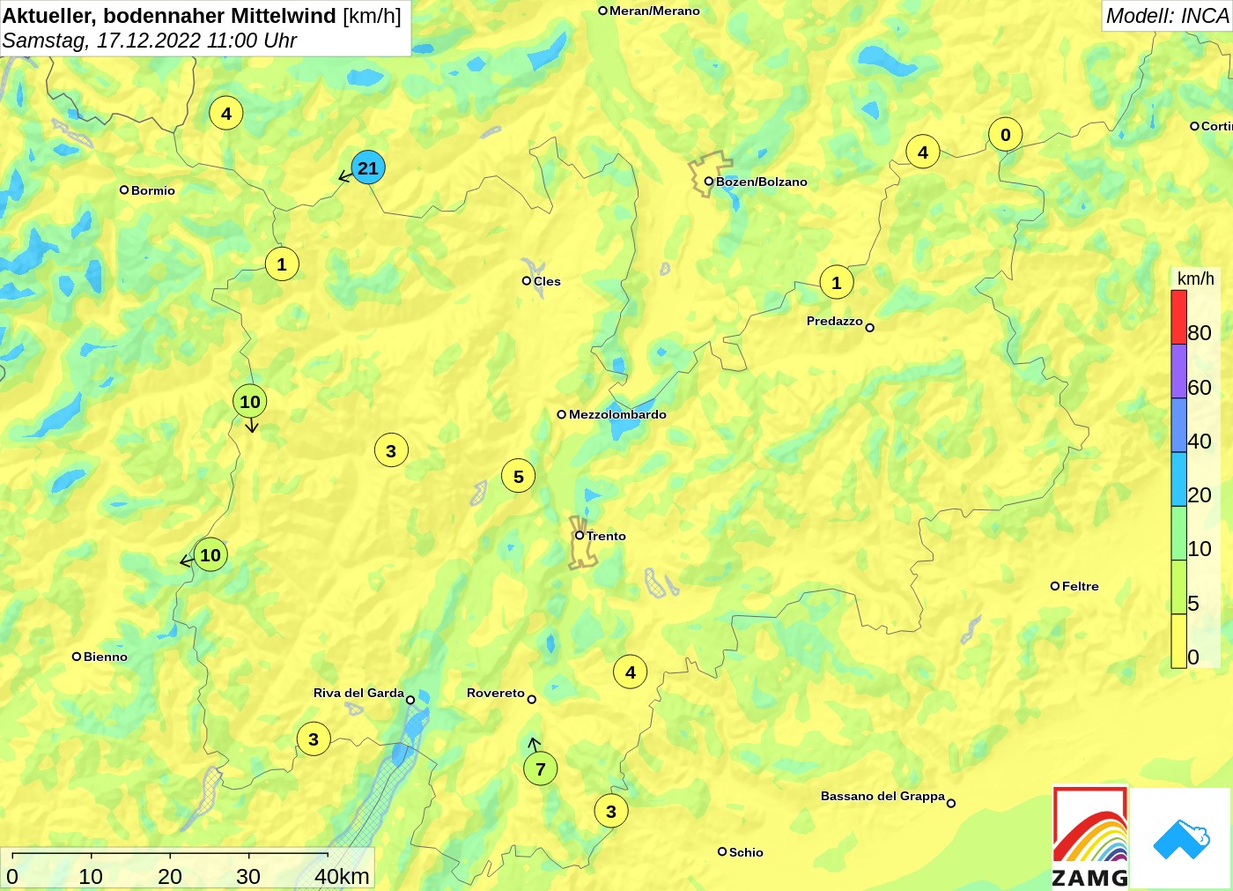Click the 'km/h' legend heading
1233x891 pixels.
tap(1196, 278)
